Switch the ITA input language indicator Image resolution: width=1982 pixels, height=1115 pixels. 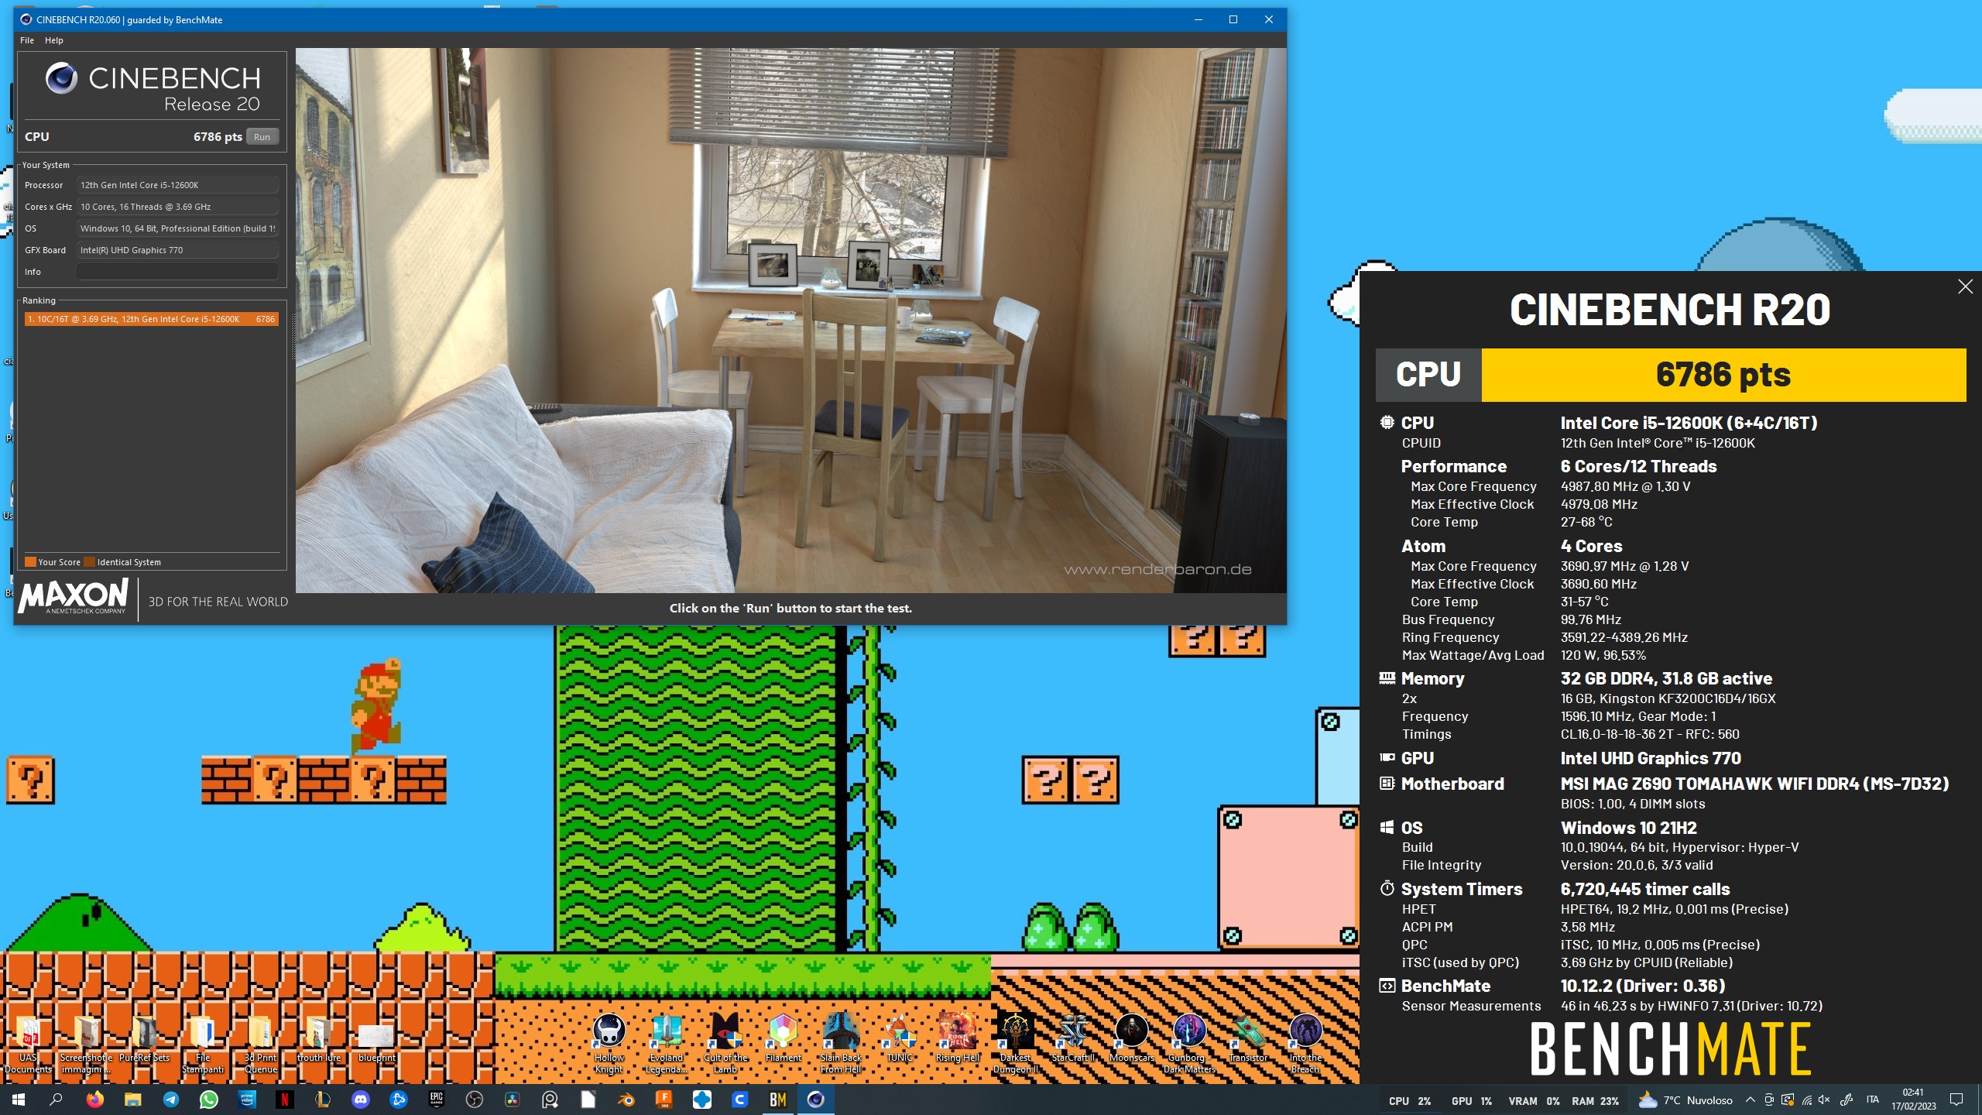pyautogui.click(x=1872, y=1100)
